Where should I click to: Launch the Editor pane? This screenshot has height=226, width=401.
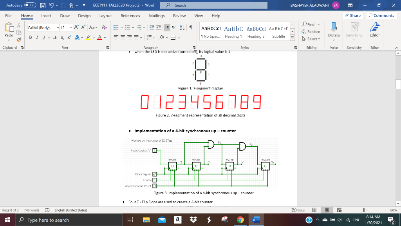[374, 31]
